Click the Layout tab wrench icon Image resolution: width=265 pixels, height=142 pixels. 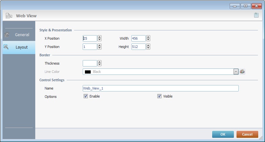pyautogui.click(x=6, y=47)
